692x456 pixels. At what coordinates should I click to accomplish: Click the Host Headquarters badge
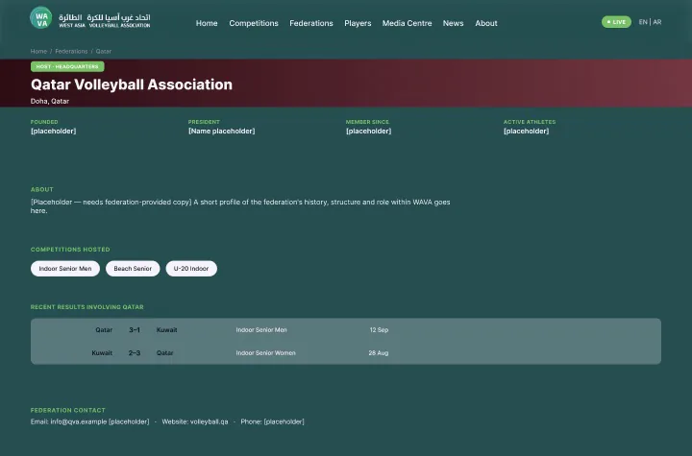pyautogui.click(x=67, y=66)
